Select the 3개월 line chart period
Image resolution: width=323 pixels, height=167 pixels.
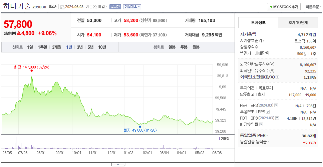(x=57, y=47)
